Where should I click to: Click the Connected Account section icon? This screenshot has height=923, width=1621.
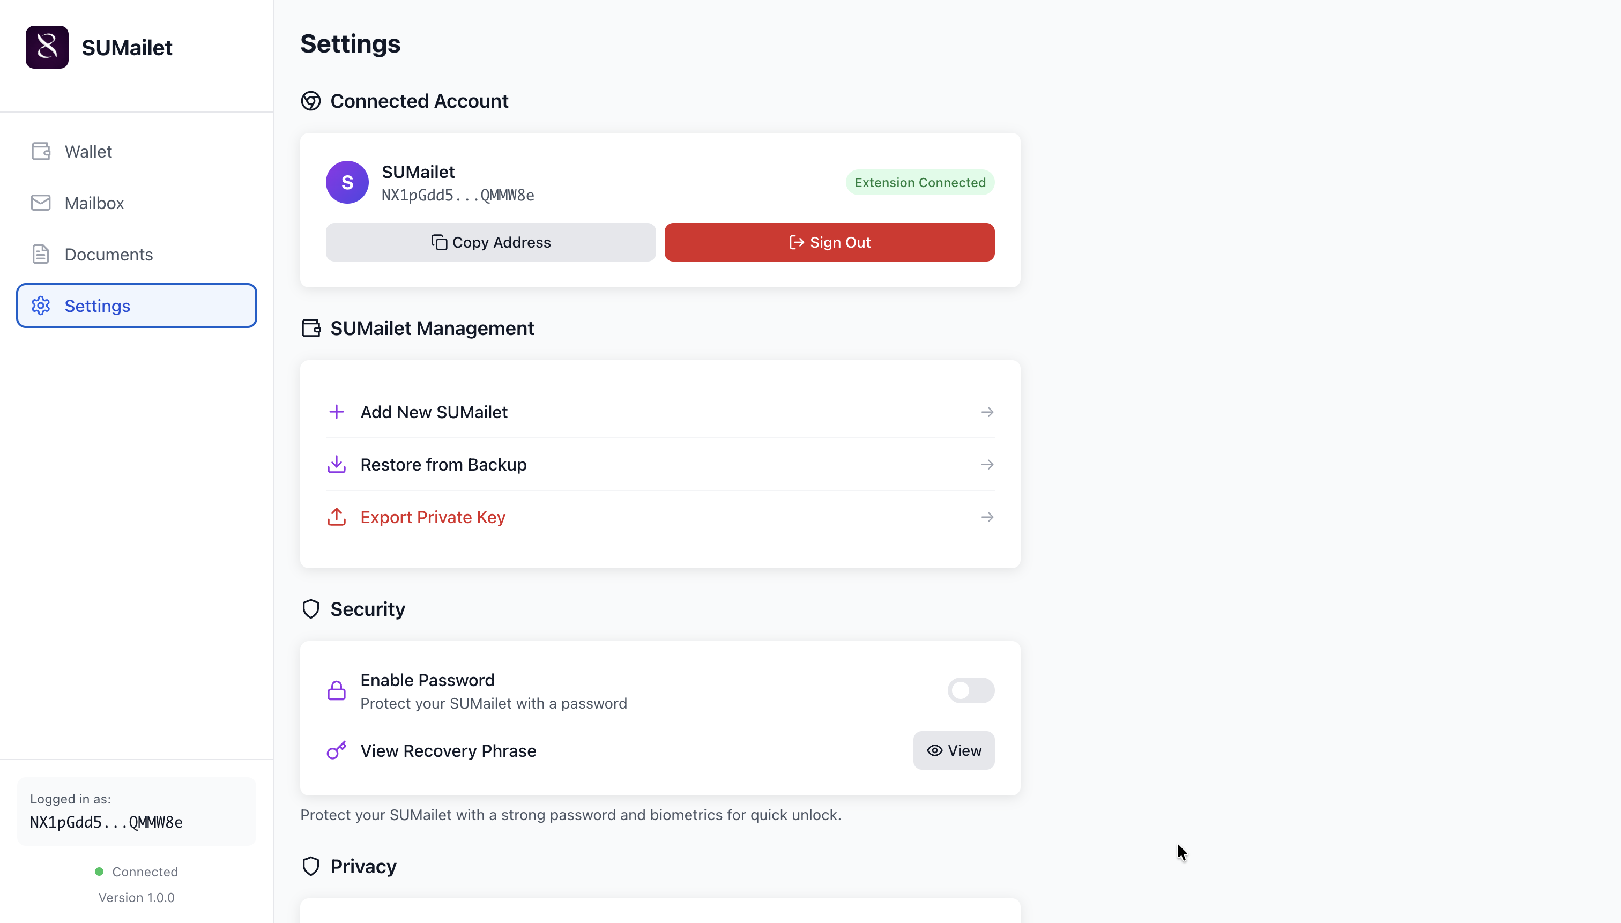(310, 101)
